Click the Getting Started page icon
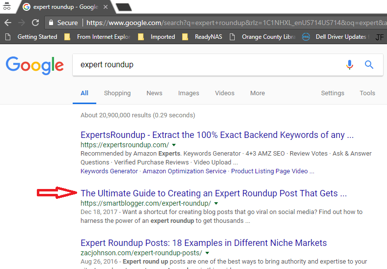The height and width of the screenshot is (269, 387). 8,37
